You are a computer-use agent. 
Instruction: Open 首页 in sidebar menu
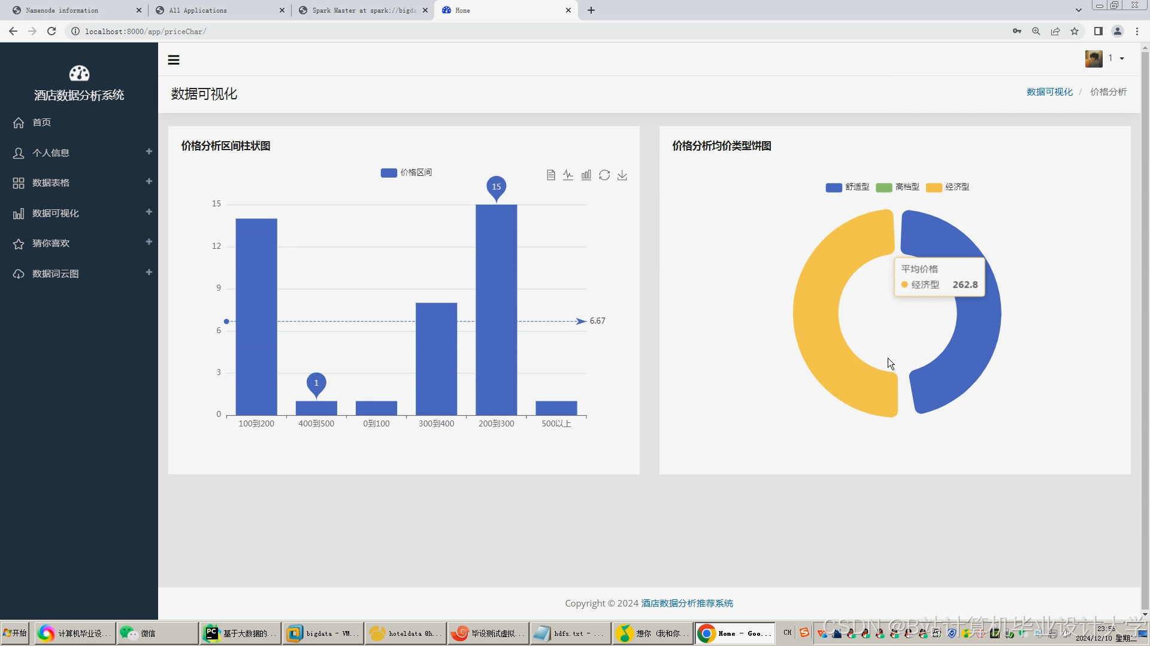pyautogui.click(x=42, y=122)
